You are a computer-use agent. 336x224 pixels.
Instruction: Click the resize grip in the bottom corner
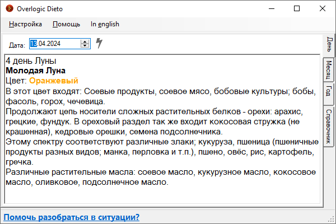pos(332,219)
